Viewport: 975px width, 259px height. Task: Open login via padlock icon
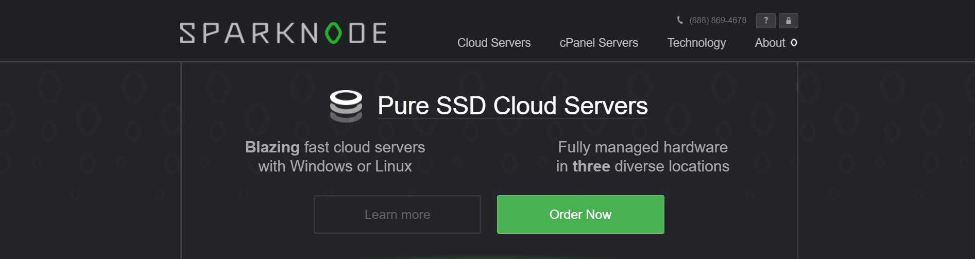click(788, 21)
